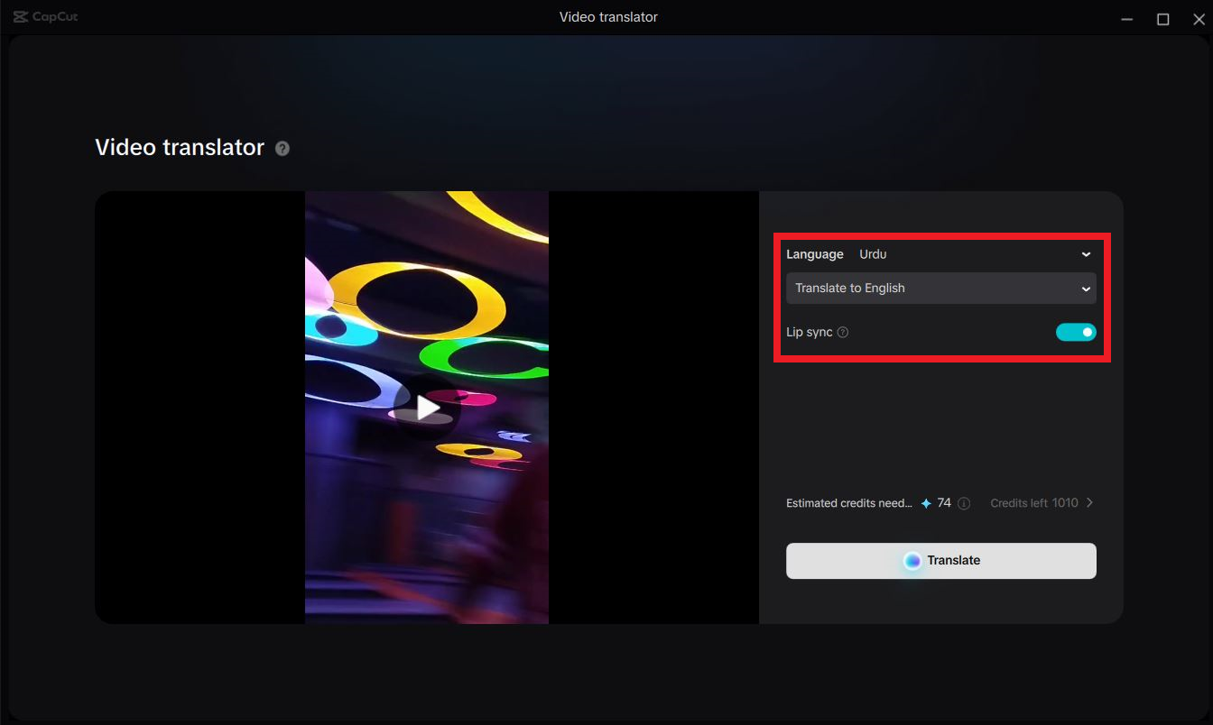The height and width of the screenshot is (725, 1213).
Task: Click the Credits left 1010 link
Action: tap(1032, 503)
